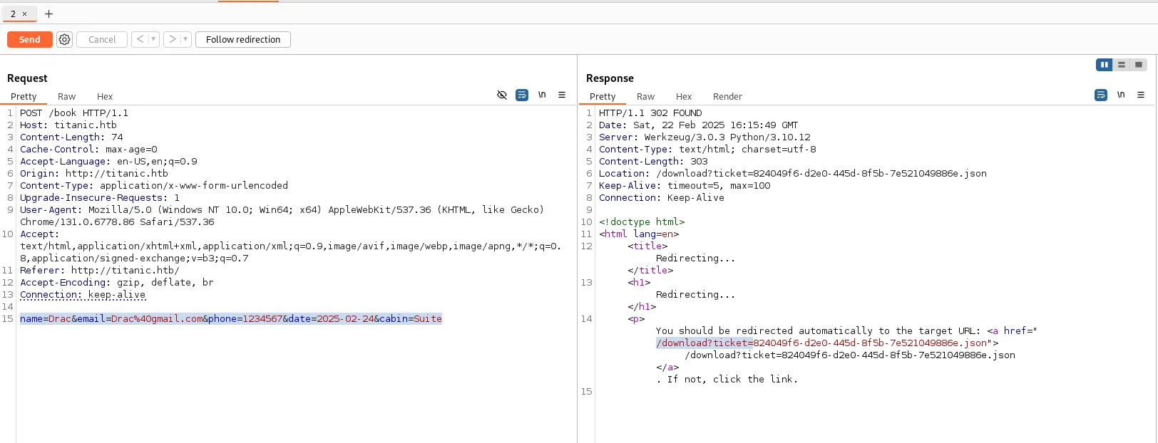Screen dimensions: 1158x443
Task: Switch Request view to Hex tab
Action: point(105,96)
